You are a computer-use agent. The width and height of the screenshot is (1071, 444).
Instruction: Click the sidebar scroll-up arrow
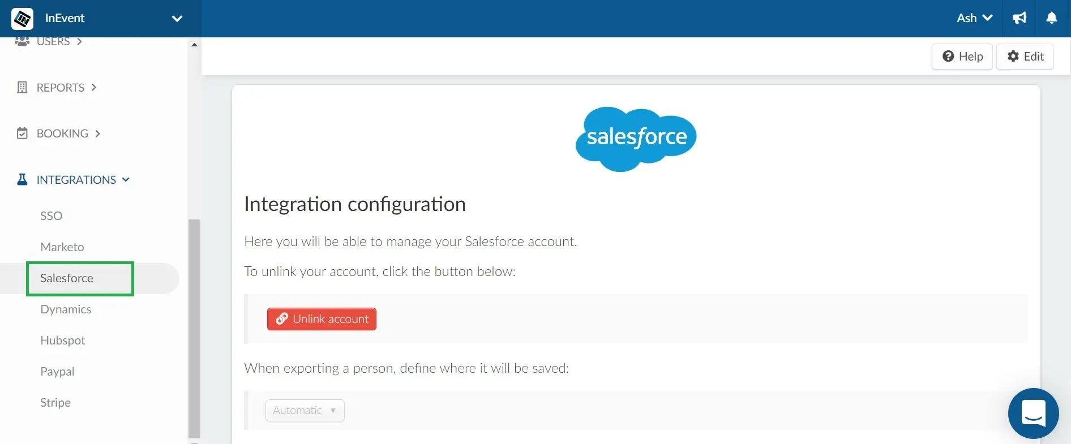(194, 45)
